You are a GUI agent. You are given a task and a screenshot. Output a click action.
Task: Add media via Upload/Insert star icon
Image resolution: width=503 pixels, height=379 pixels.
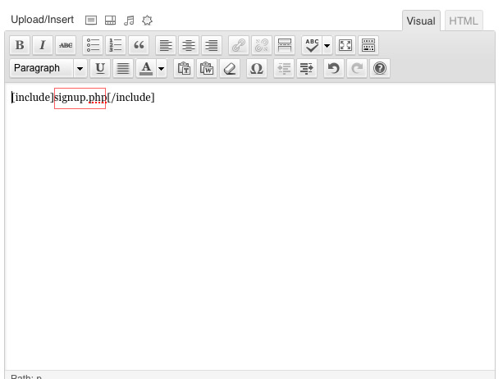(147, 21)
